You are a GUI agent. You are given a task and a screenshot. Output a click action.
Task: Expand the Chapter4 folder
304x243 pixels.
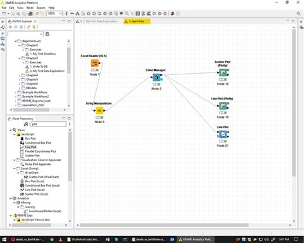point(19,75)
